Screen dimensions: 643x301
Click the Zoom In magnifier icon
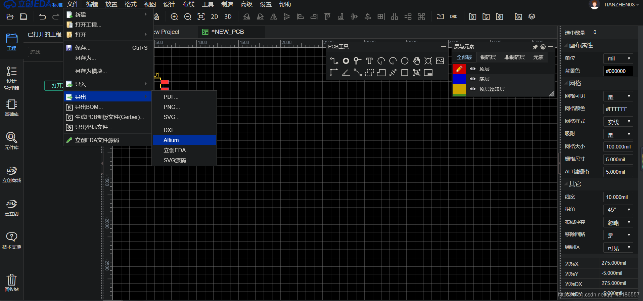coord(174,16)
